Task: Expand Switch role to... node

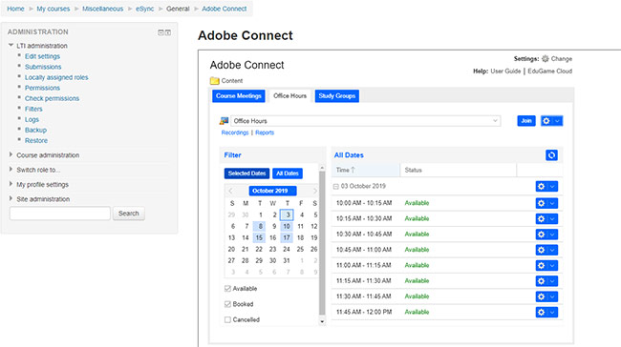Action: click(x=11, y=169)
